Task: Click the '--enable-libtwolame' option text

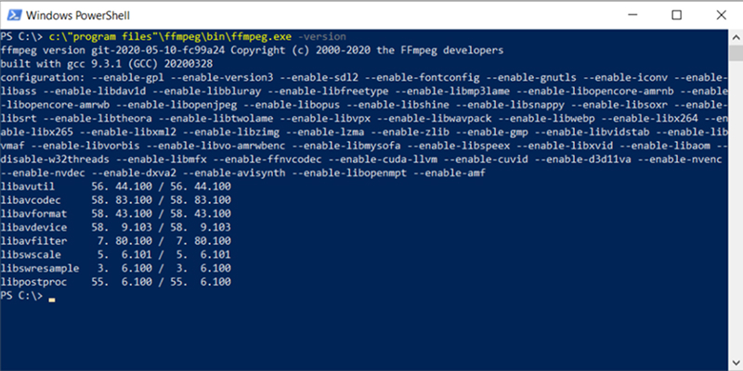Action: coord(215,119)
